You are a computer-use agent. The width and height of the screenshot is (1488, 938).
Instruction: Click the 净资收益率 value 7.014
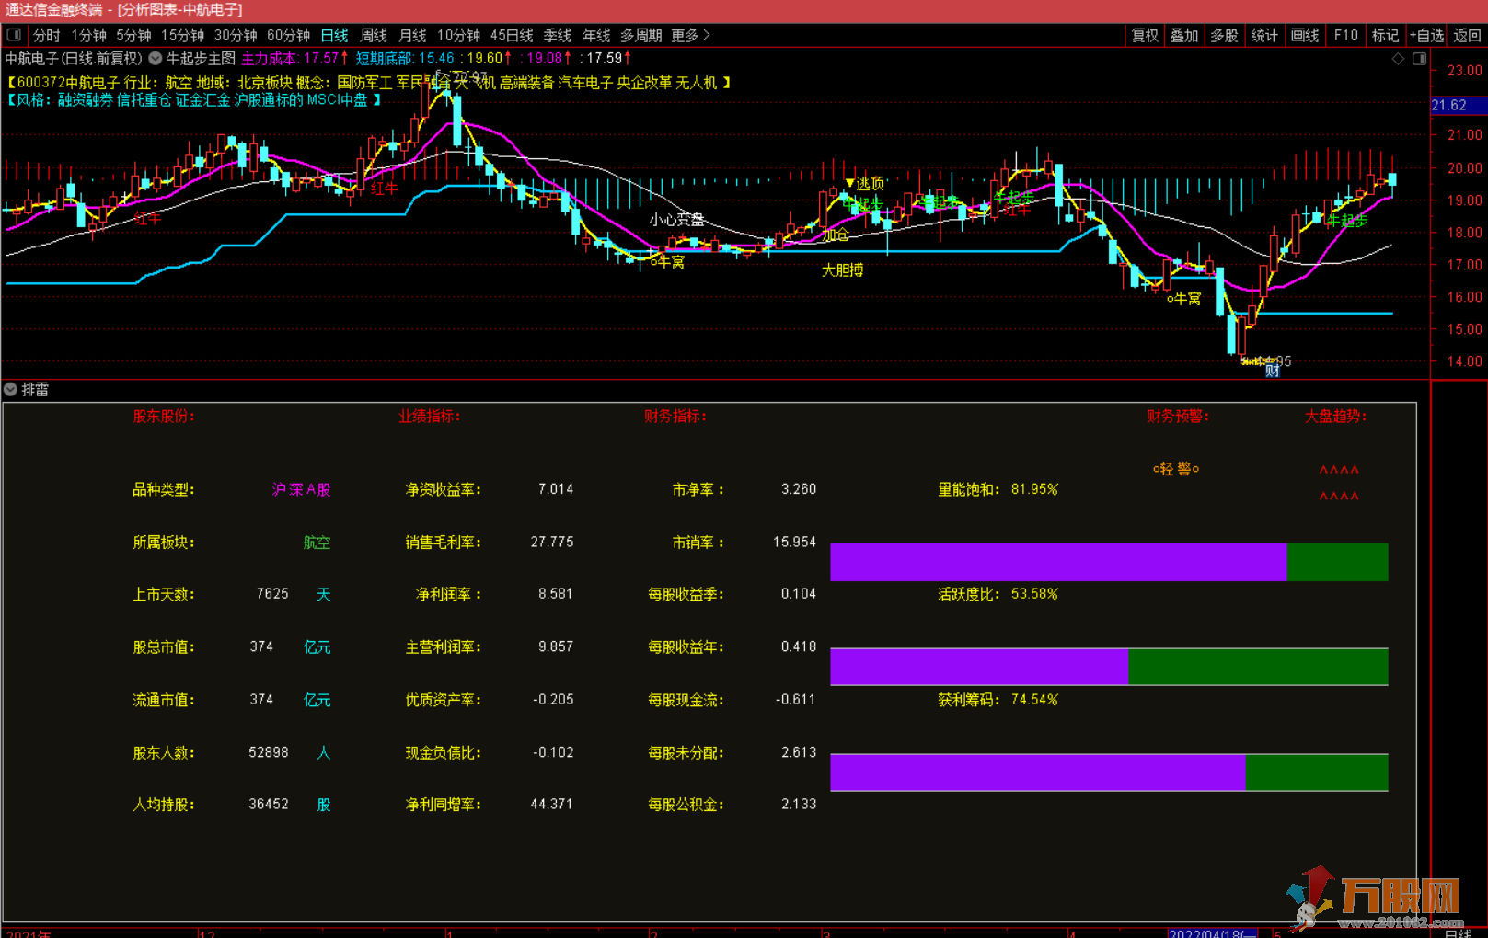tap(556, 489)
